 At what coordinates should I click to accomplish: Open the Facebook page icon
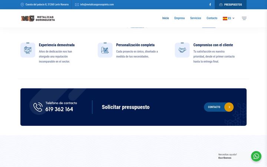click(210, 4)
